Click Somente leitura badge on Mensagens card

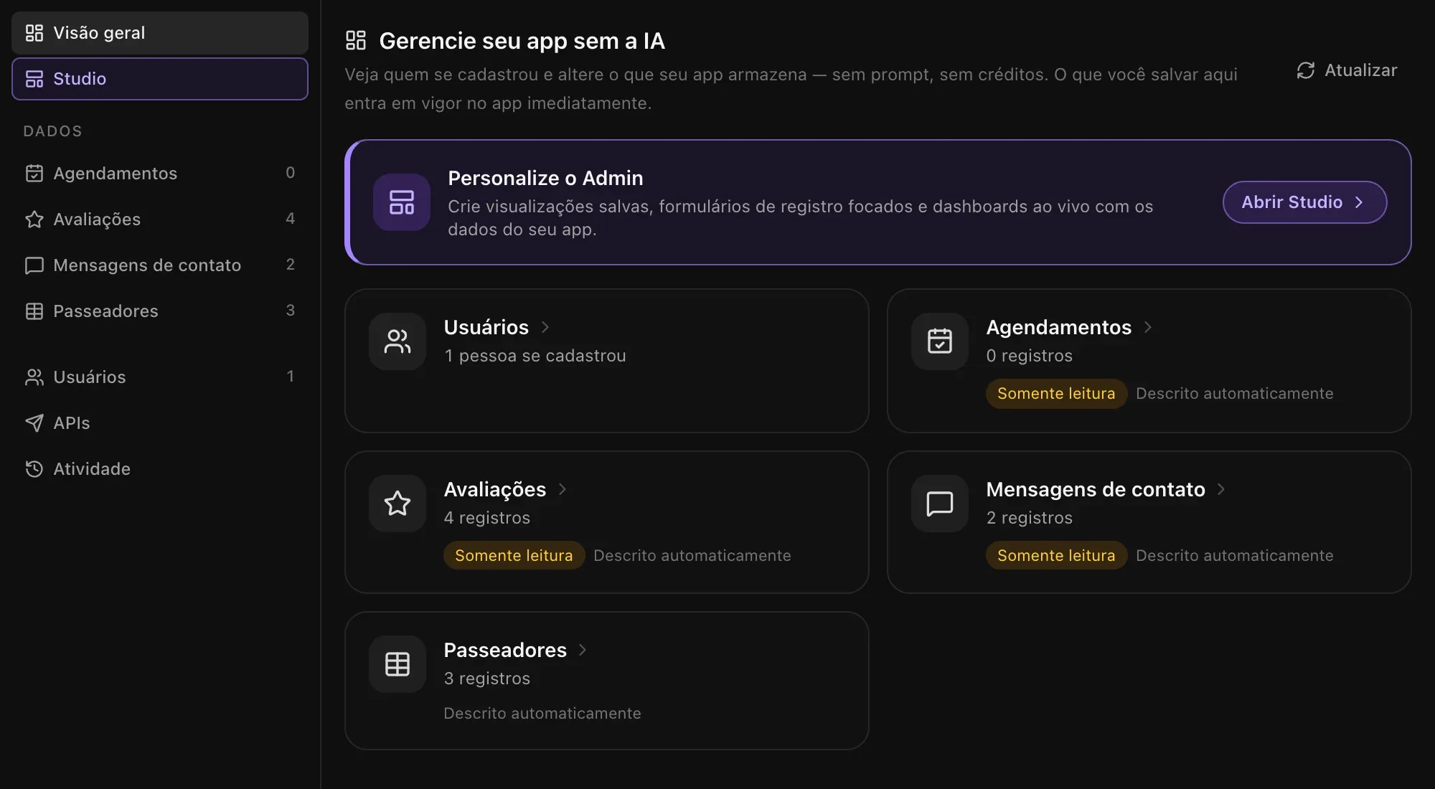(x=1056, y=556)
